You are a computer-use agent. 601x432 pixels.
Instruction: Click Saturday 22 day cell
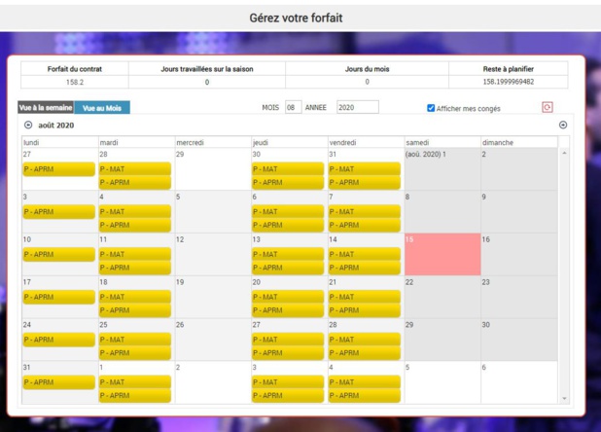[442, 298]
